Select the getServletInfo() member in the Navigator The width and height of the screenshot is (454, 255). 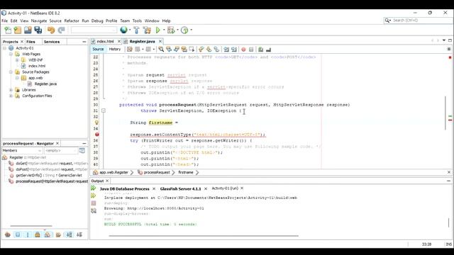pyautogui.click(x=49, y=175)
